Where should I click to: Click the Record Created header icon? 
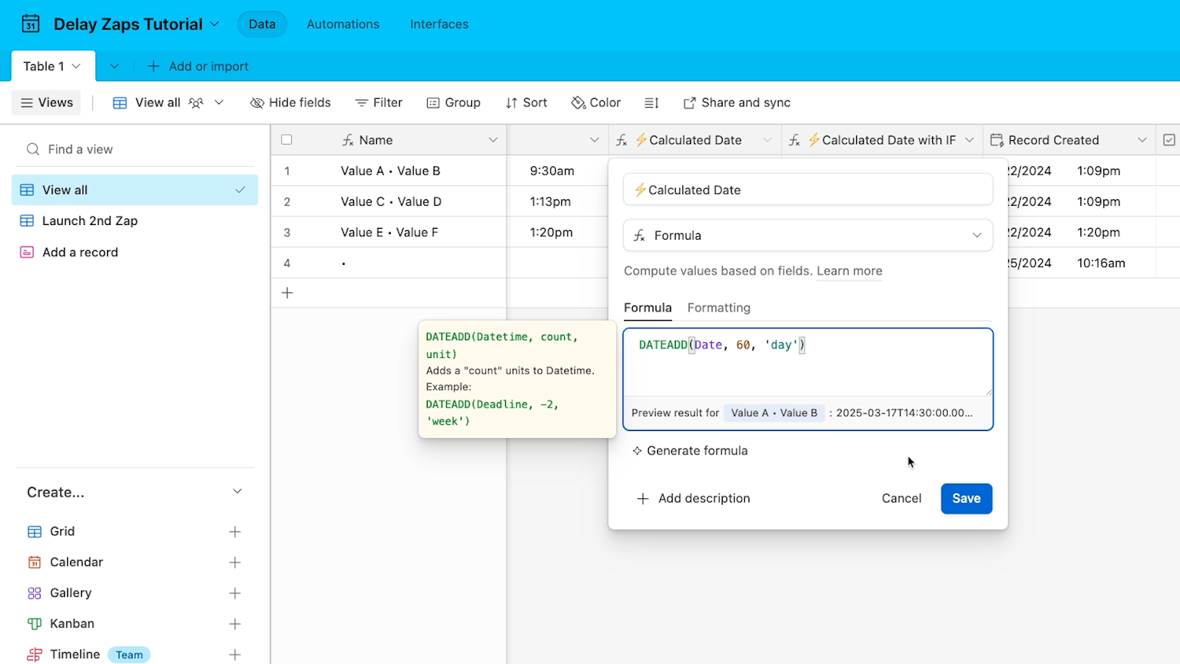[x=997, y=140]
